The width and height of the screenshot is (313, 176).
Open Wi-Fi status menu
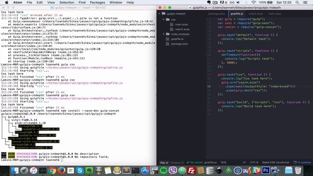pos(253,2)
